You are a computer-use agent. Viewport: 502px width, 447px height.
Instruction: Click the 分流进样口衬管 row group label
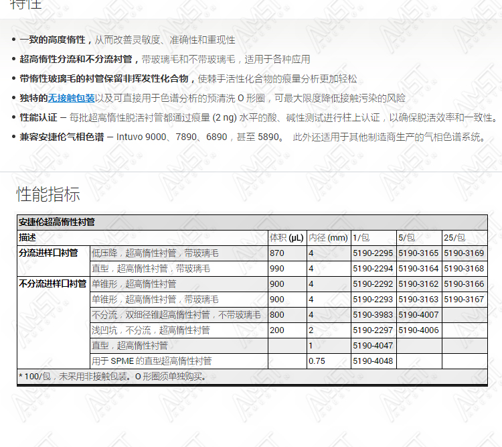[48, 253]
